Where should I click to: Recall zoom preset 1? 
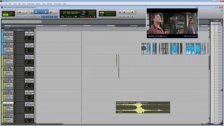click(x=18, y=16)
